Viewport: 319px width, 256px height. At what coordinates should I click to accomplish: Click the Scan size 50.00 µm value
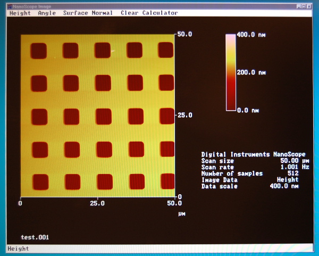[x=295, y=161]
